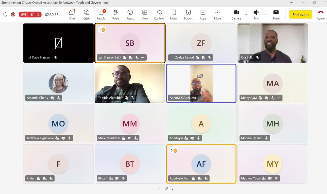Viewport: 327px width, 194px height.
Task: Open Mercy Ajayi's more options ellipsis
Action: pos(278,98)
